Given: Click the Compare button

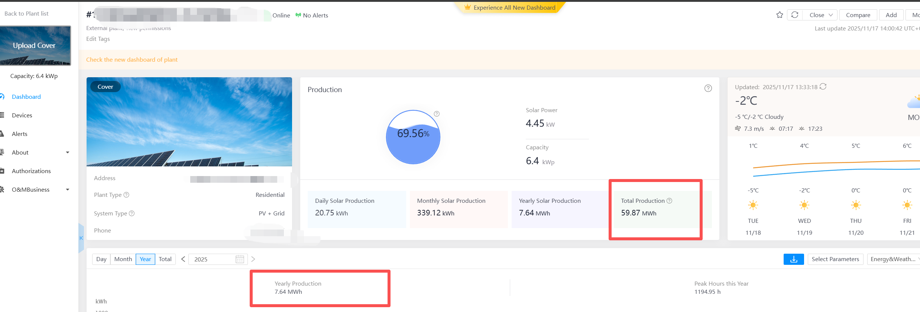Looking at the screenshot, I should (x=858, y=15).
